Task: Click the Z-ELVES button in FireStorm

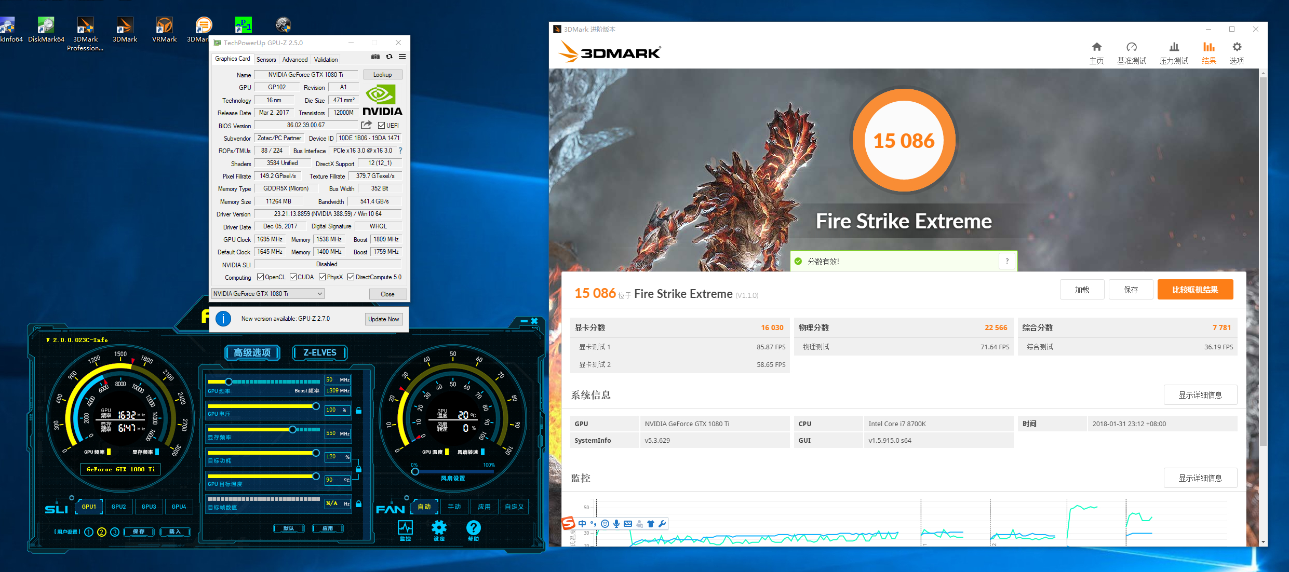Action: [320, 353]
